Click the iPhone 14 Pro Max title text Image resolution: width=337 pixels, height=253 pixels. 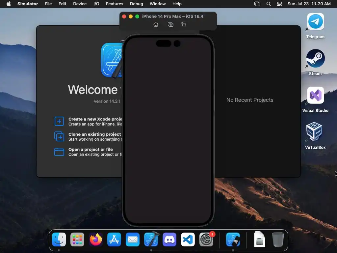click(x=172, y=16)
